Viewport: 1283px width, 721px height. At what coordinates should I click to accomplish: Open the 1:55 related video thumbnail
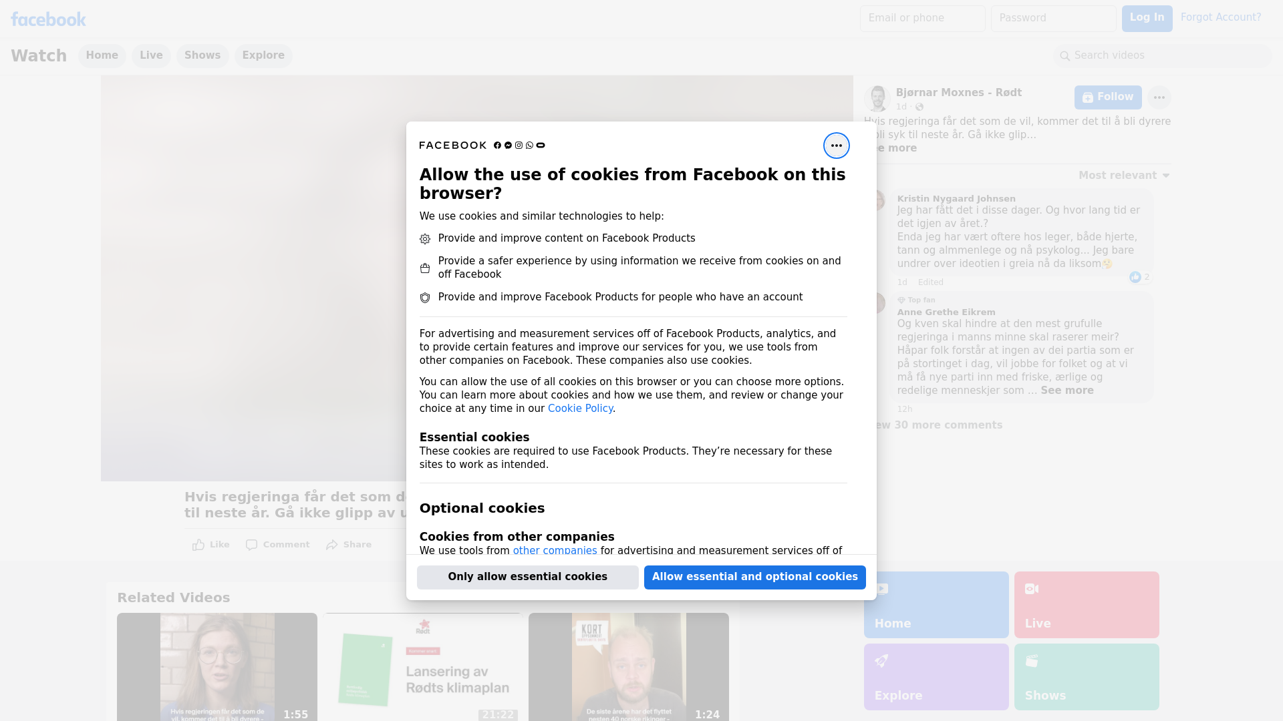[x=217, y=667]
